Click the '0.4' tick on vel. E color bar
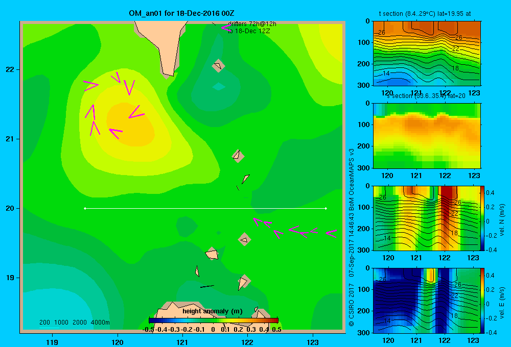511x347 pixels. pos(491,276)
